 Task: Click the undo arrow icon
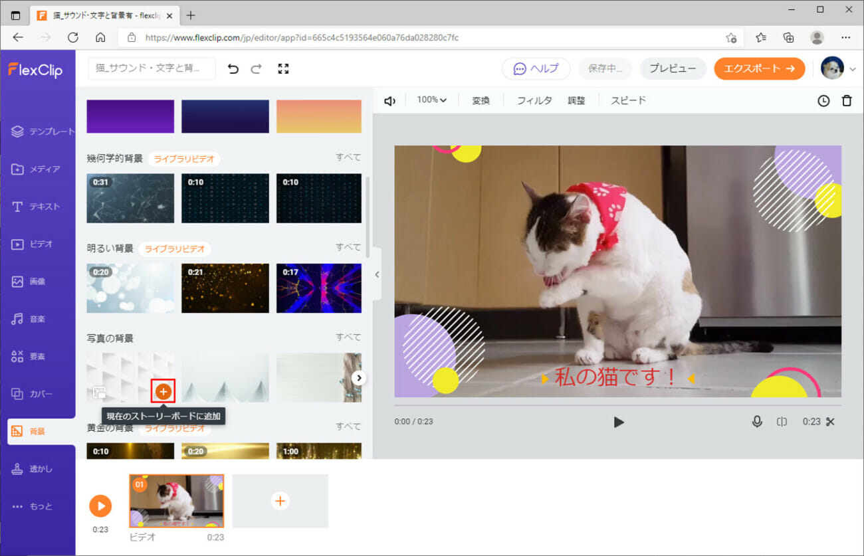233,68
